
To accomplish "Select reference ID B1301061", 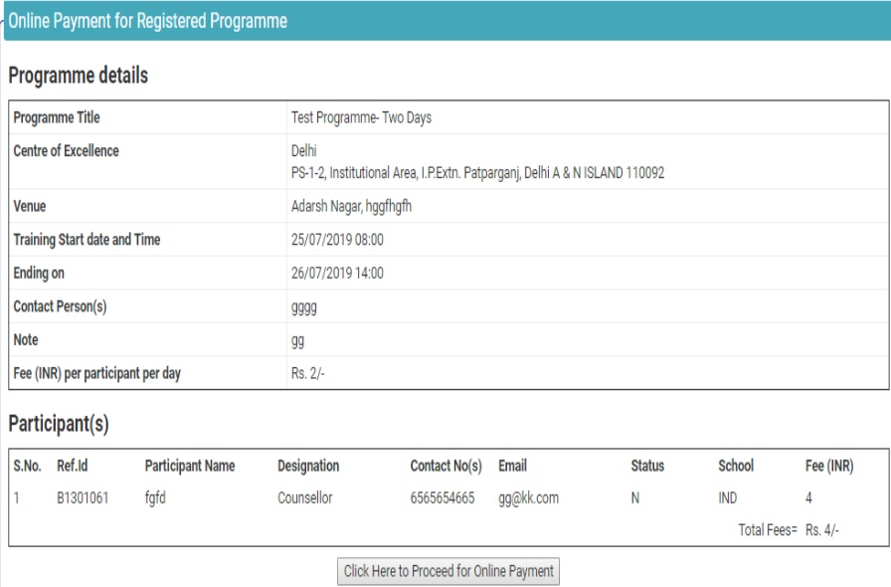I will 85,498.
